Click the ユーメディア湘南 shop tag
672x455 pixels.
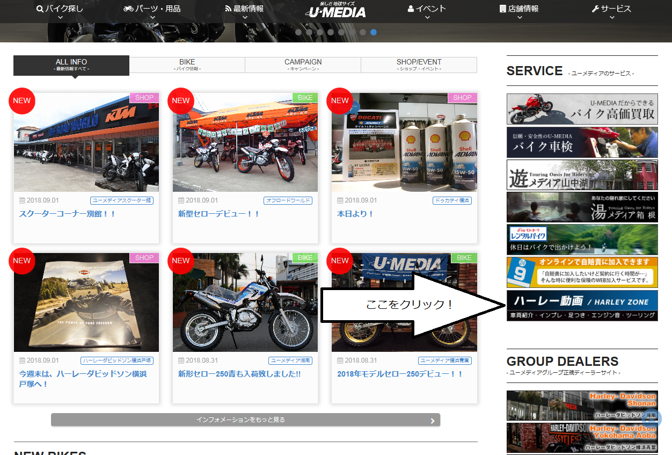pyautogui.click(x=290, y=360)
